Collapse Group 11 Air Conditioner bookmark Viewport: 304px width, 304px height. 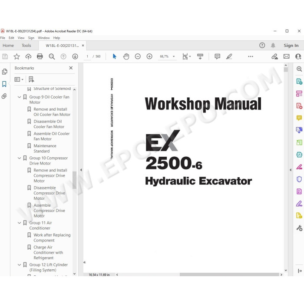(19, 223)
